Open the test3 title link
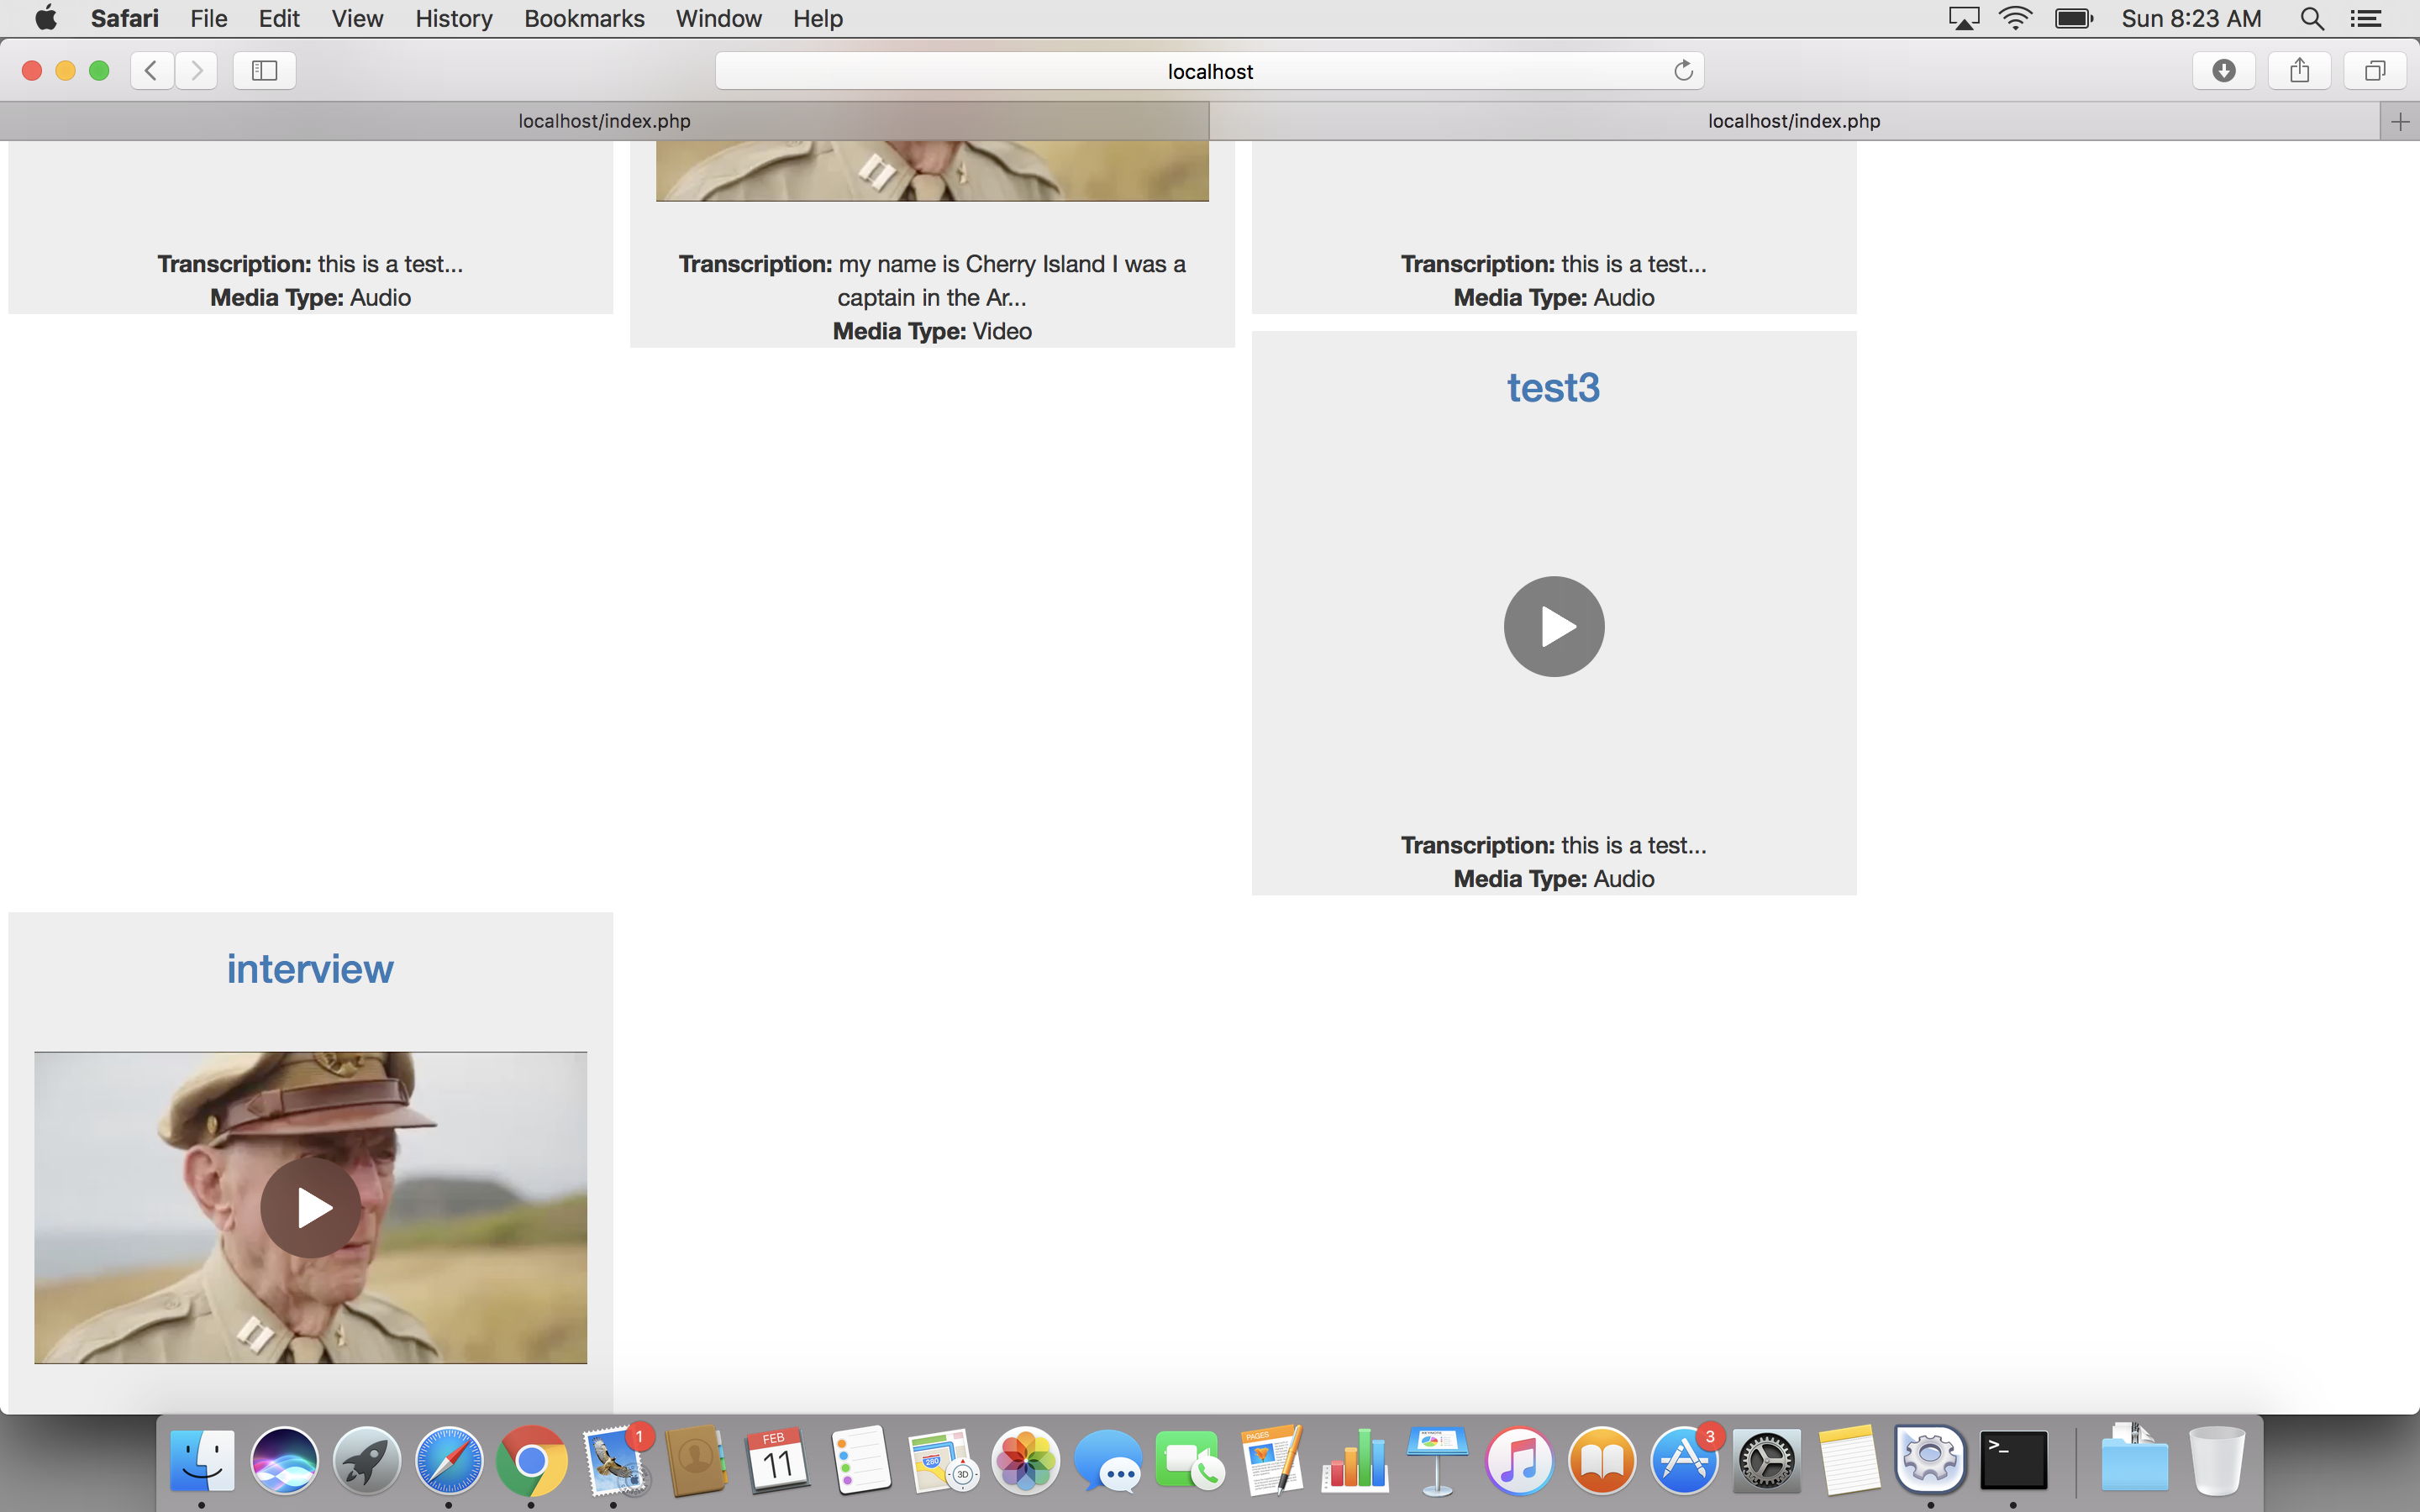The width and height of the screenshot is (2420, 1512). click(1553, 388)
